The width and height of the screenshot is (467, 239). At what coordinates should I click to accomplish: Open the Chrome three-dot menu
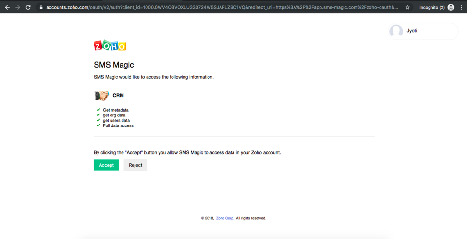(461, 7)
